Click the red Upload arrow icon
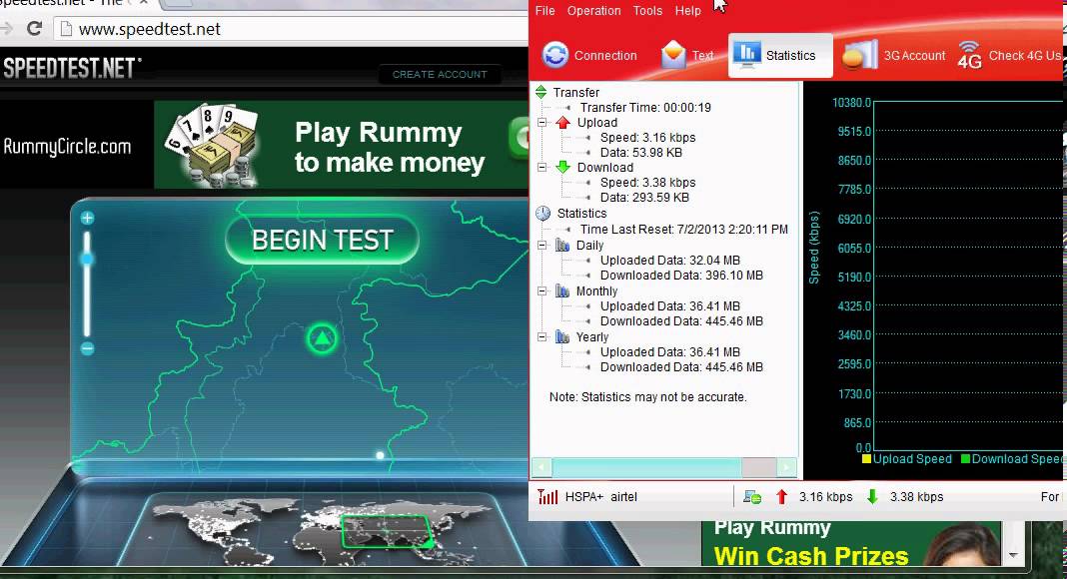 [x=562, y=123]
